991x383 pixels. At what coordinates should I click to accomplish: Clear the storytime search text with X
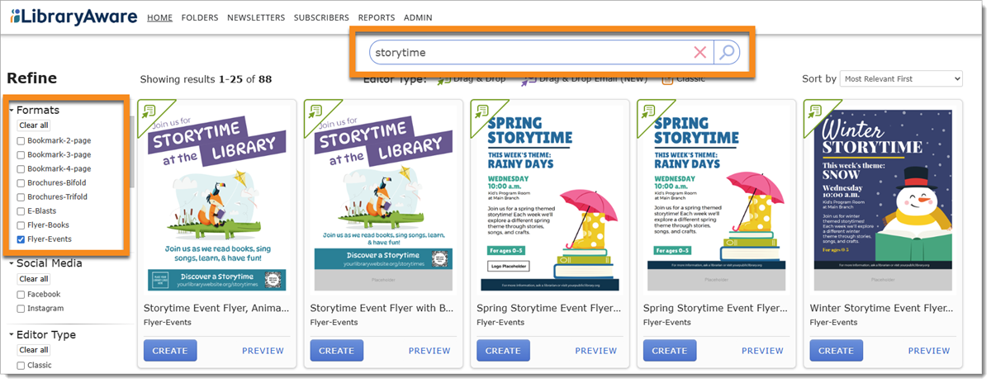coord(700,53)
